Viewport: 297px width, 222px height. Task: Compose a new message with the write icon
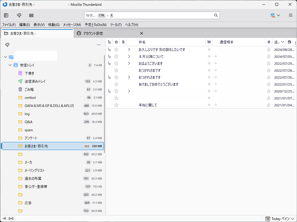point(31,15)
